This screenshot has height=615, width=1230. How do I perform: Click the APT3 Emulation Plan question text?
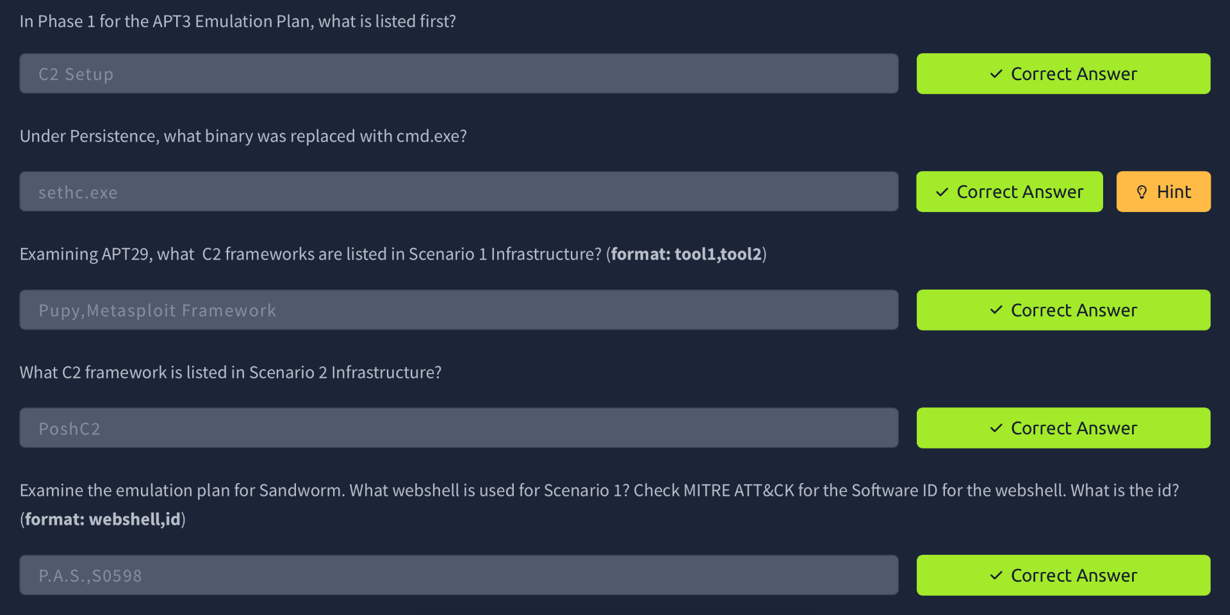tap(238, 21)
